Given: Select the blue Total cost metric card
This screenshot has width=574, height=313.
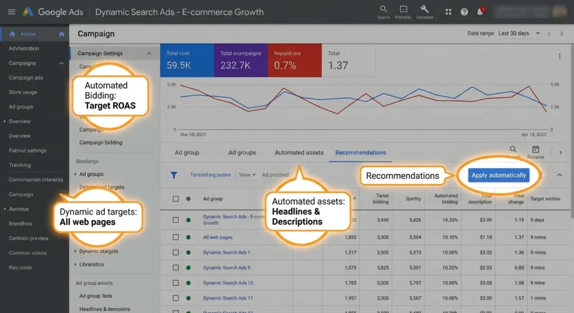Looking at the screenshot, I should (187, 60).
